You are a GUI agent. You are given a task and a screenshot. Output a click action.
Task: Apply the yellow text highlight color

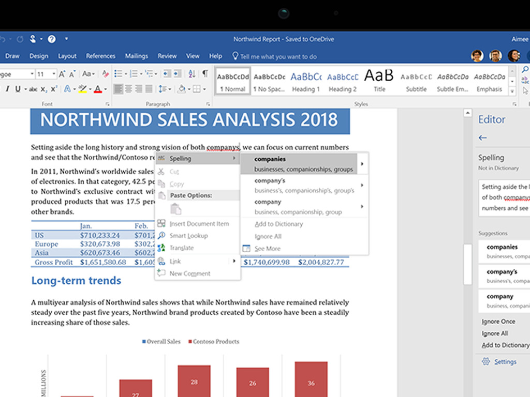point(82,89)
